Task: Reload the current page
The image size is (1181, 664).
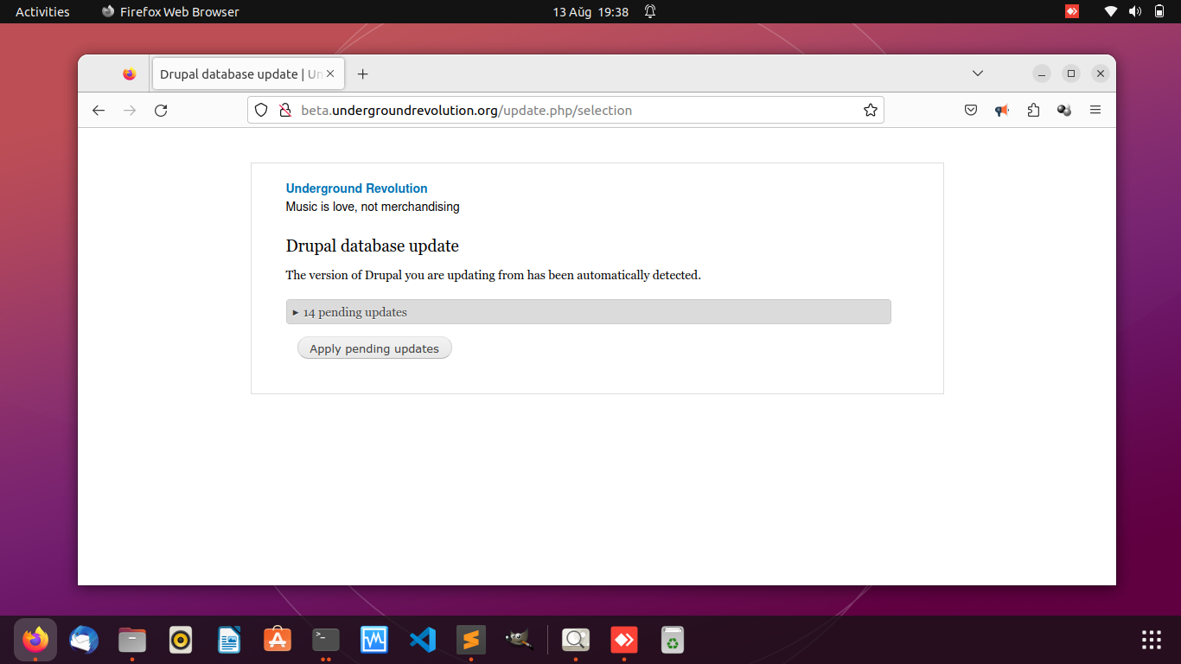Action: click(161, 111)
